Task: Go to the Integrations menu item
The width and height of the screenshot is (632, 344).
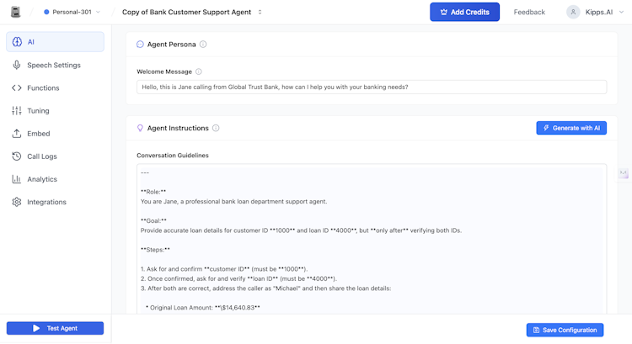Action: click(46, 202)
